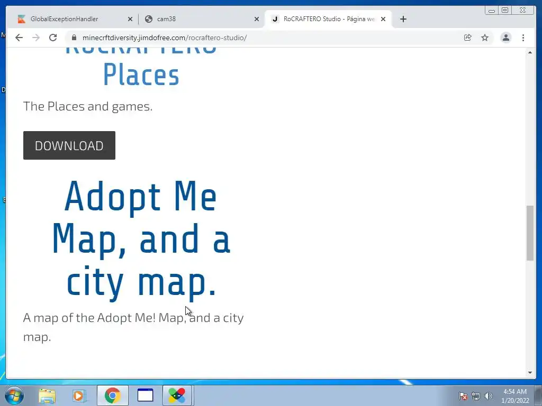542x406 pixels.
Task: Click the forward navigation arrow
Action: (x=36, y=38)
